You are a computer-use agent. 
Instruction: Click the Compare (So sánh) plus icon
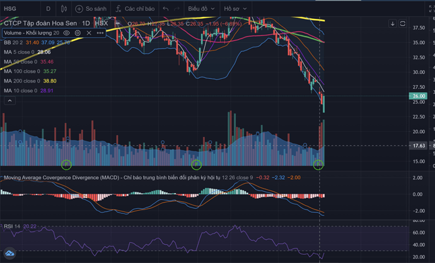(x=79, y=9)
